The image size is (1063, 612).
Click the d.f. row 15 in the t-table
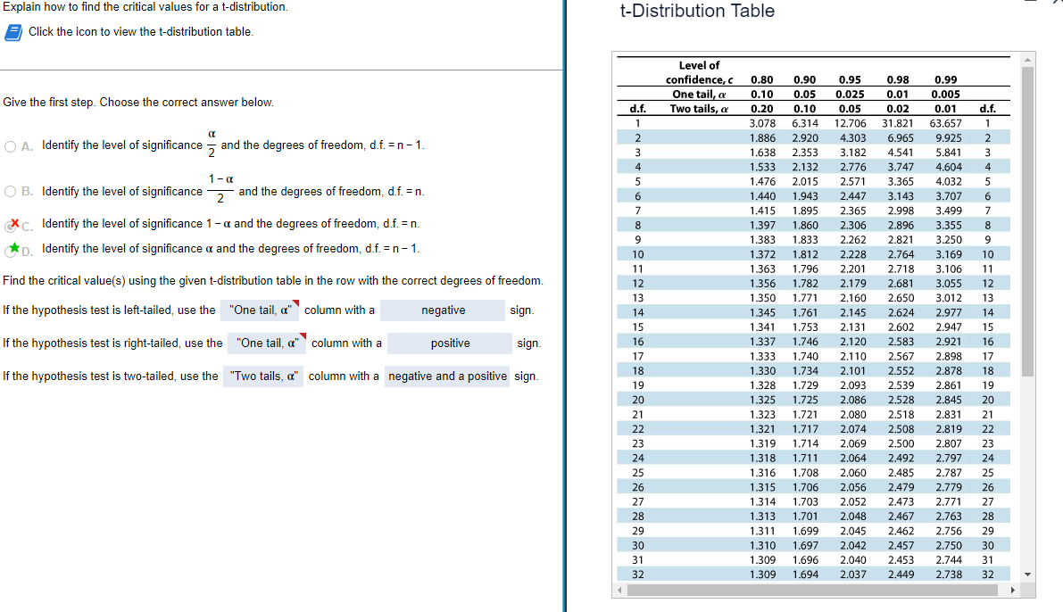pos(803,327)
